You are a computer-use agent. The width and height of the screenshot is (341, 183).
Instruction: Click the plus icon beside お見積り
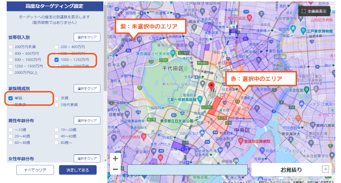click(325, 169)
